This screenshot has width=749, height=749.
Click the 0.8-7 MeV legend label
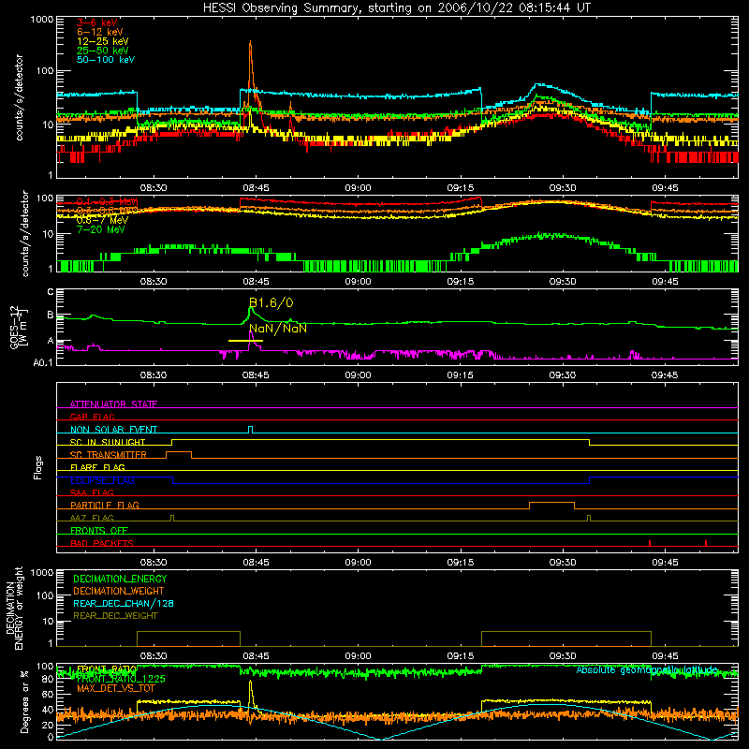point(102,220)
